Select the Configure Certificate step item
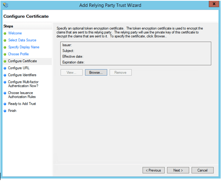This screenshot has width=221, height=182. [22, 61]
